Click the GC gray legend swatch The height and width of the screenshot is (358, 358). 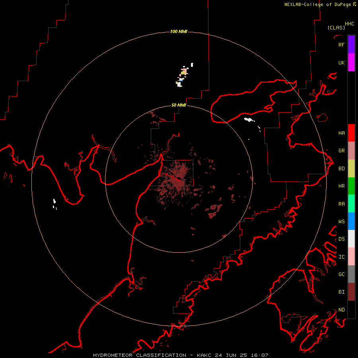pyautogui.click(x=351, y=274)
